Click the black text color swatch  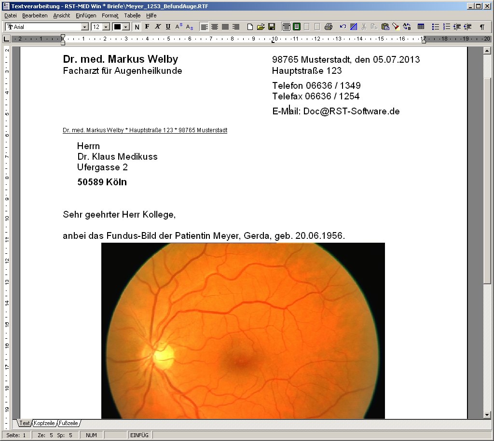[118, 27]
